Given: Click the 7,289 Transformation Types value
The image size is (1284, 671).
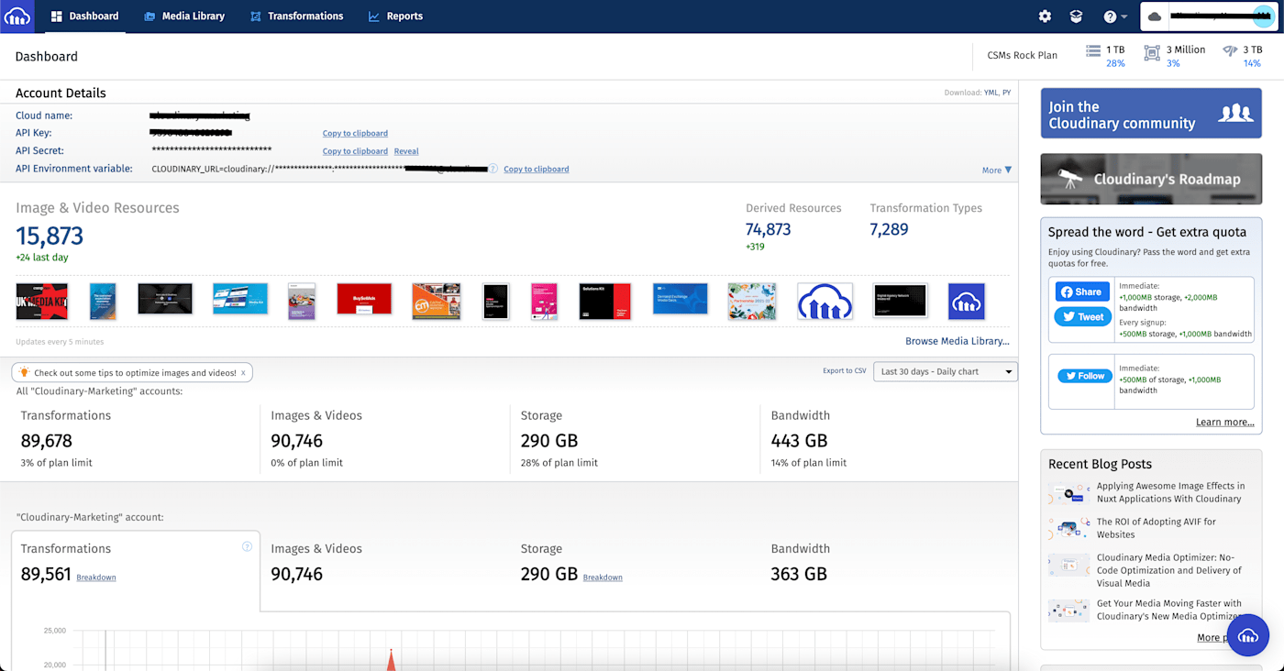Looking at the screenshot, I should (889, 229).
